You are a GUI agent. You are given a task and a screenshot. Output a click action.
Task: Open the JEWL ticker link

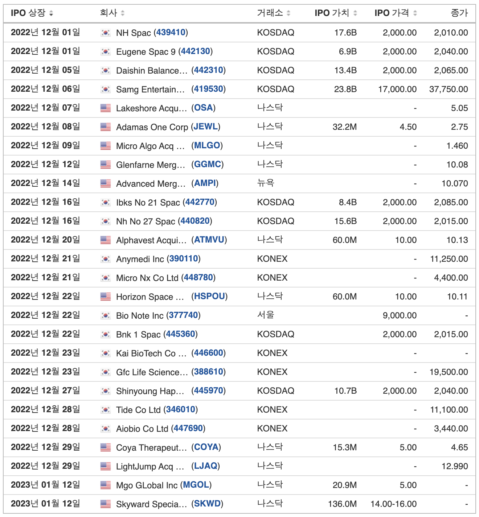pyautogui.click(x=206, y=127)
